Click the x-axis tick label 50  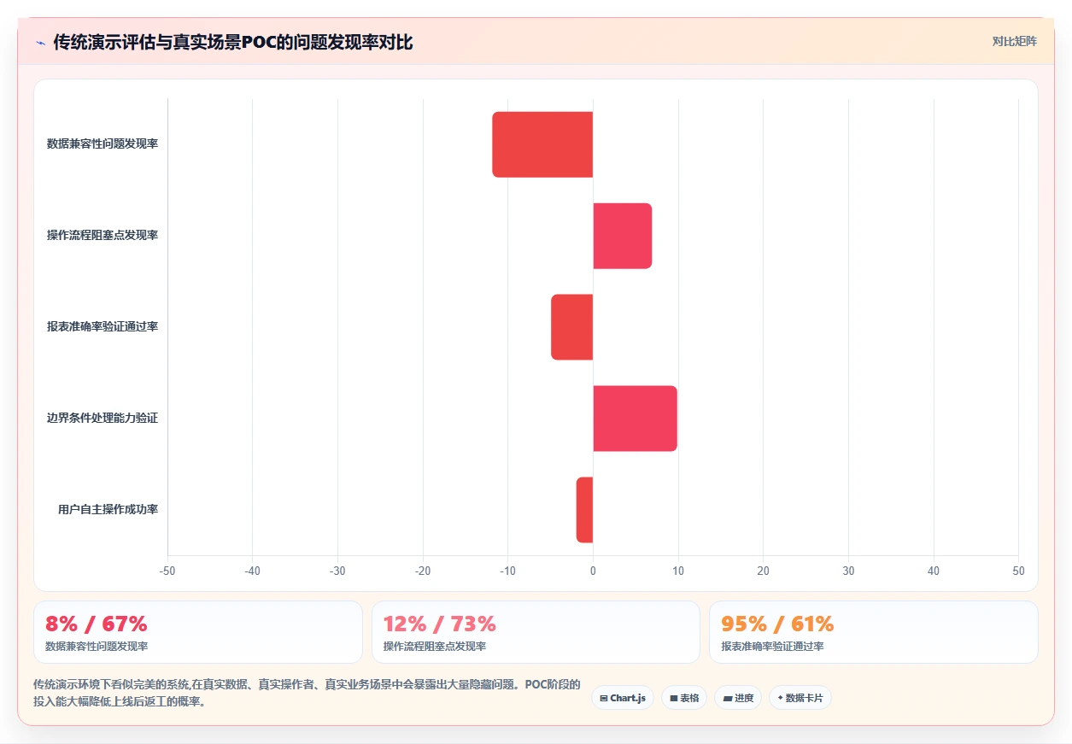1018,571
